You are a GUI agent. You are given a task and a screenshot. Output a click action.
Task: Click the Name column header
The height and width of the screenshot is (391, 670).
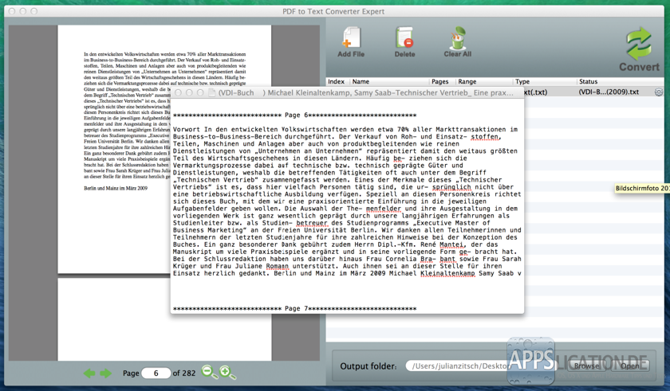click(361, 81)
